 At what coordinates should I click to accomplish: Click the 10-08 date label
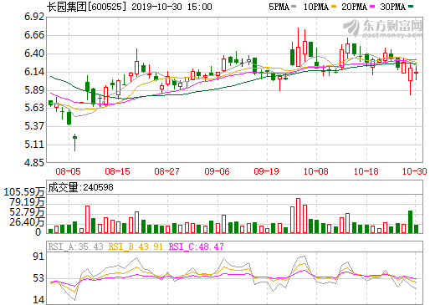pos(316,171)
